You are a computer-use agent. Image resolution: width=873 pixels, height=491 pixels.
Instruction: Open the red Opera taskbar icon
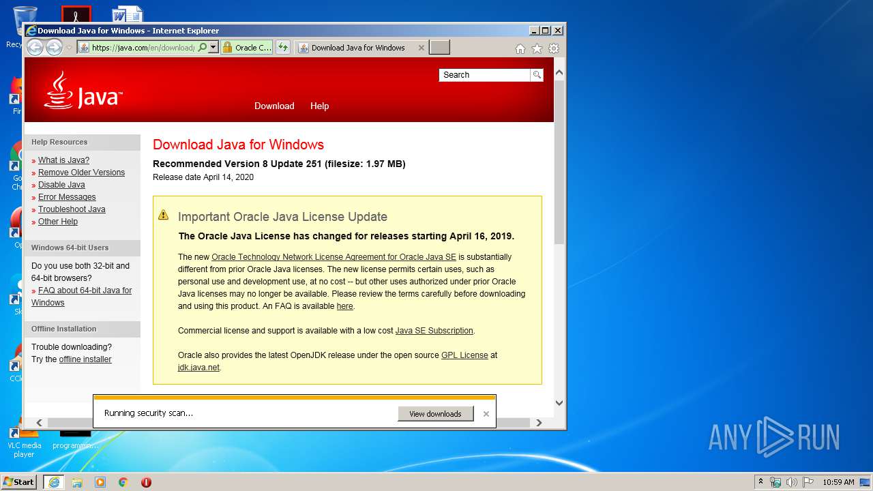coord(146,482)
